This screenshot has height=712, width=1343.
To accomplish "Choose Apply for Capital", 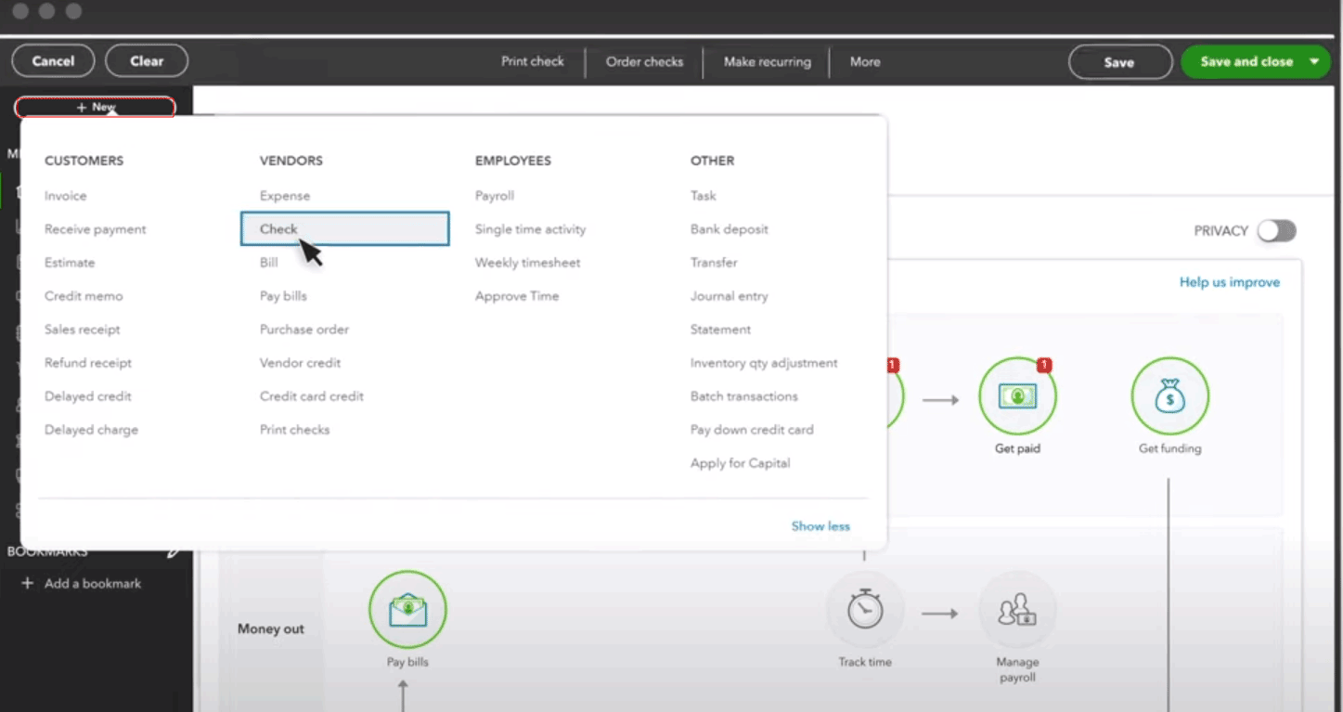I will click(x=741, y=463).
